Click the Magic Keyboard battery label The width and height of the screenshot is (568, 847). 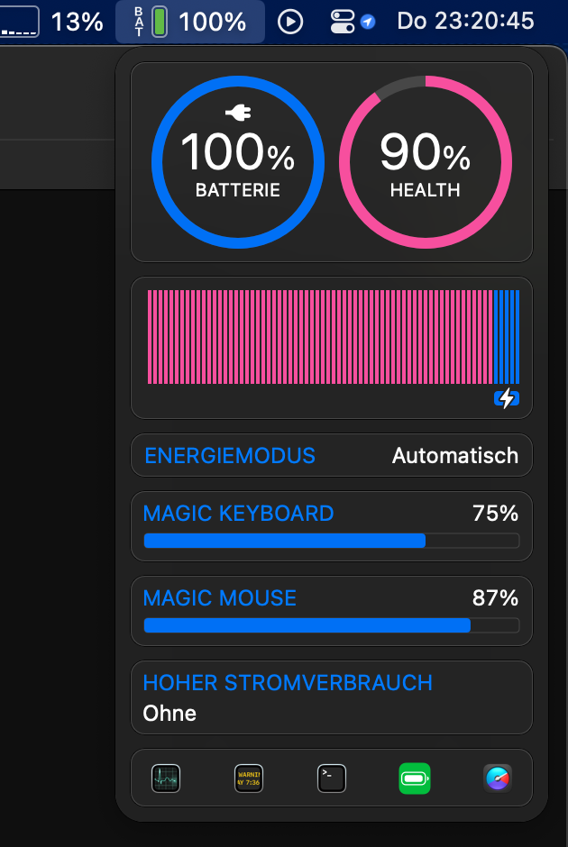click(x=239, y=514)
